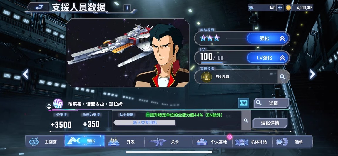338x156 pixels.
Task: Go to the 主画面 tab
Action: [45, 142]
